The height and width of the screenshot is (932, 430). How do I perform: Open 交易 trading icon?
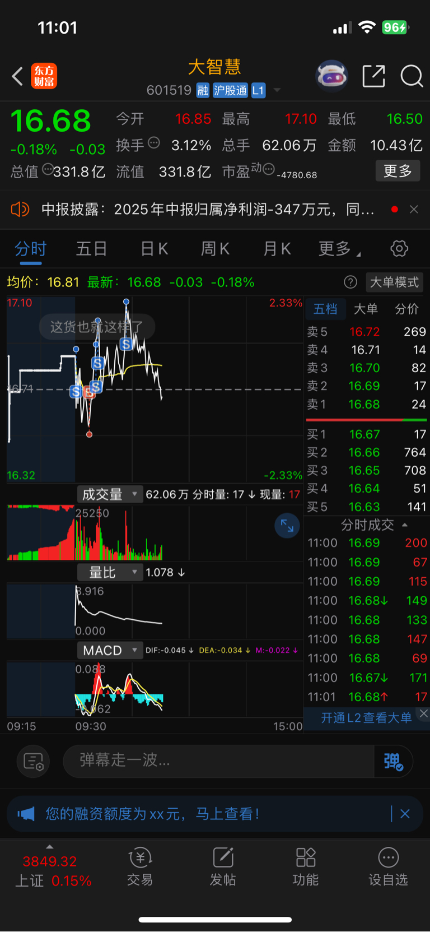coord(140,866)
